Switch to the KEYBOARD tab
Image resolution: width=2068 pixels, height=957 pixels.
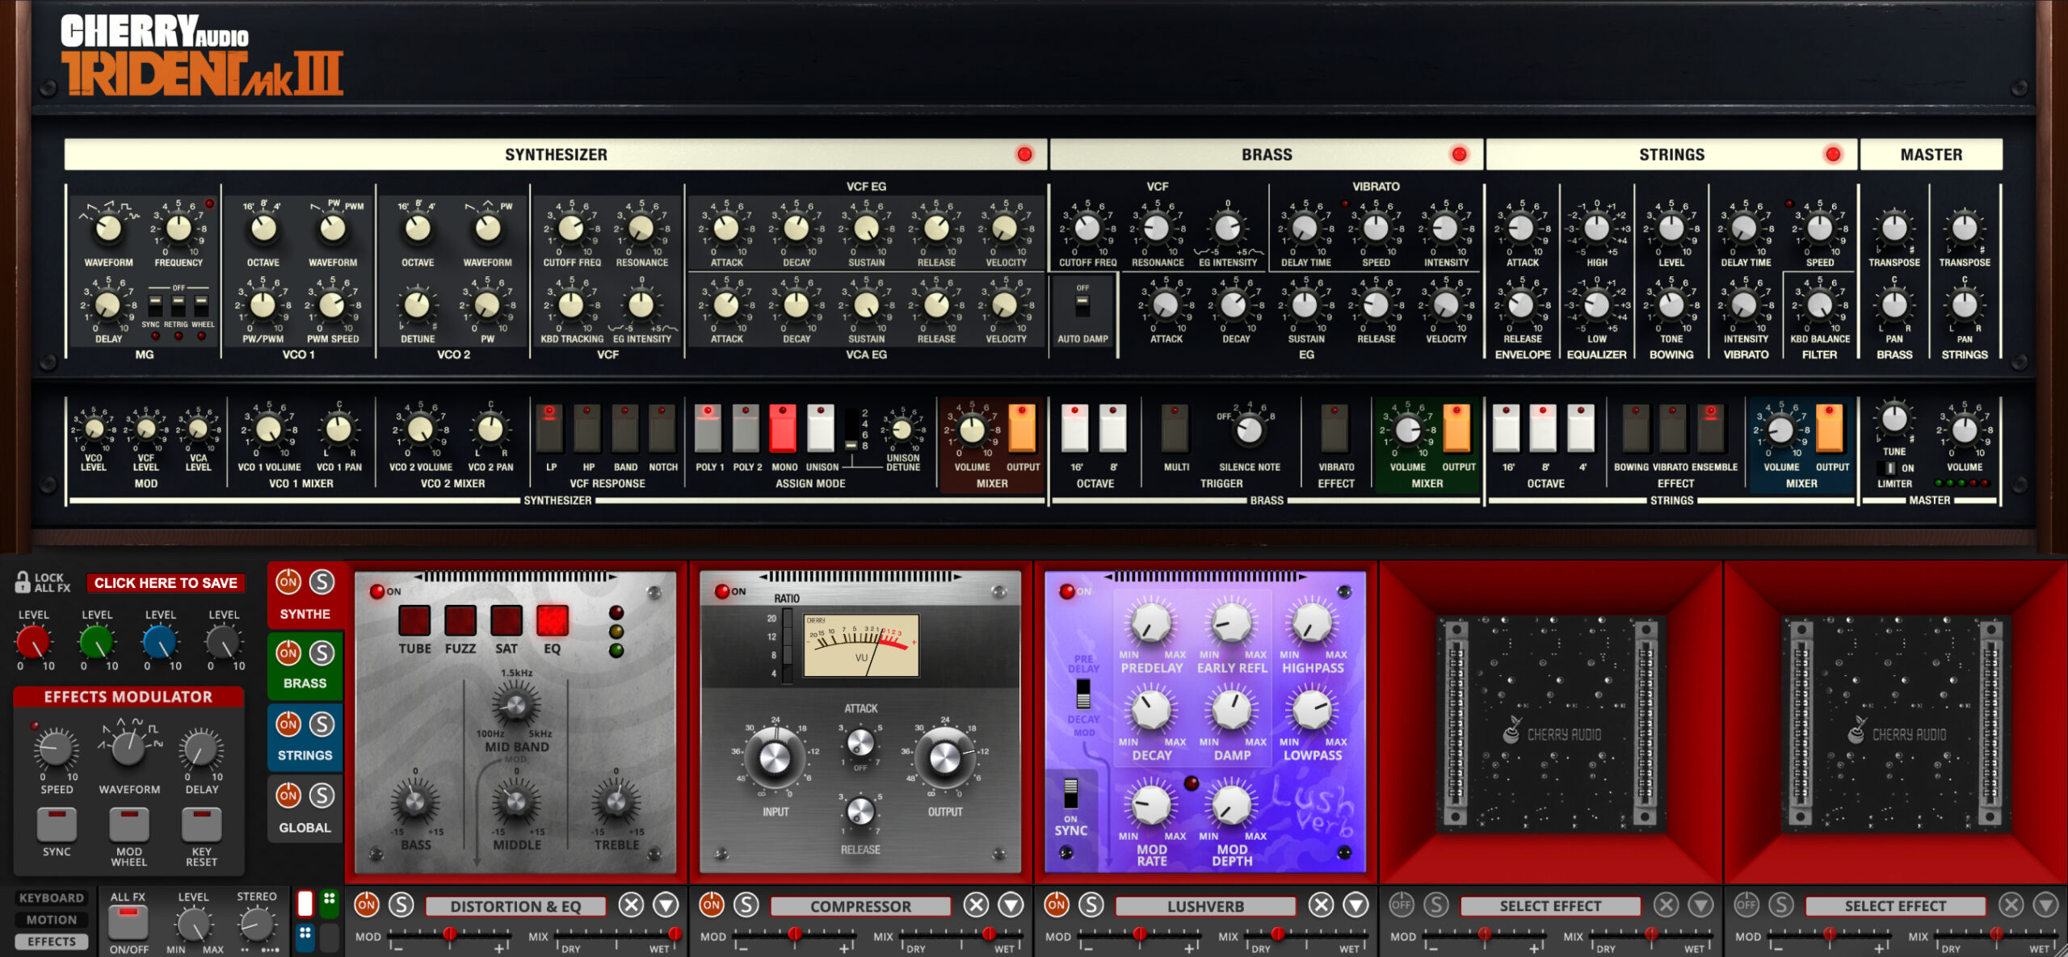(51, 897)
